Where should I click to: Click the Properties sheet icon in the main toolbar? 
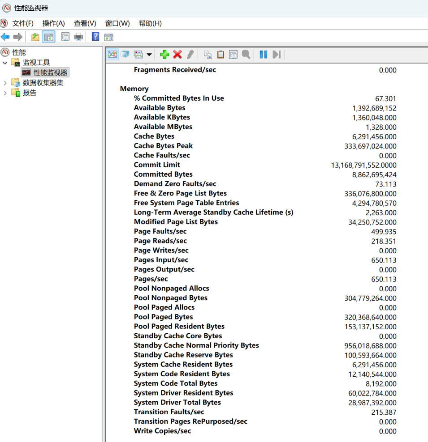tap(65, 37)
